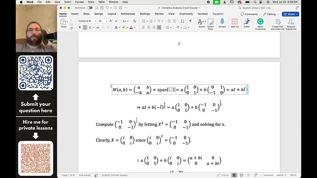Click the Web Layout view icon
Image resolution: width=317 pixels, height=178 pixels.
[242, 175]
